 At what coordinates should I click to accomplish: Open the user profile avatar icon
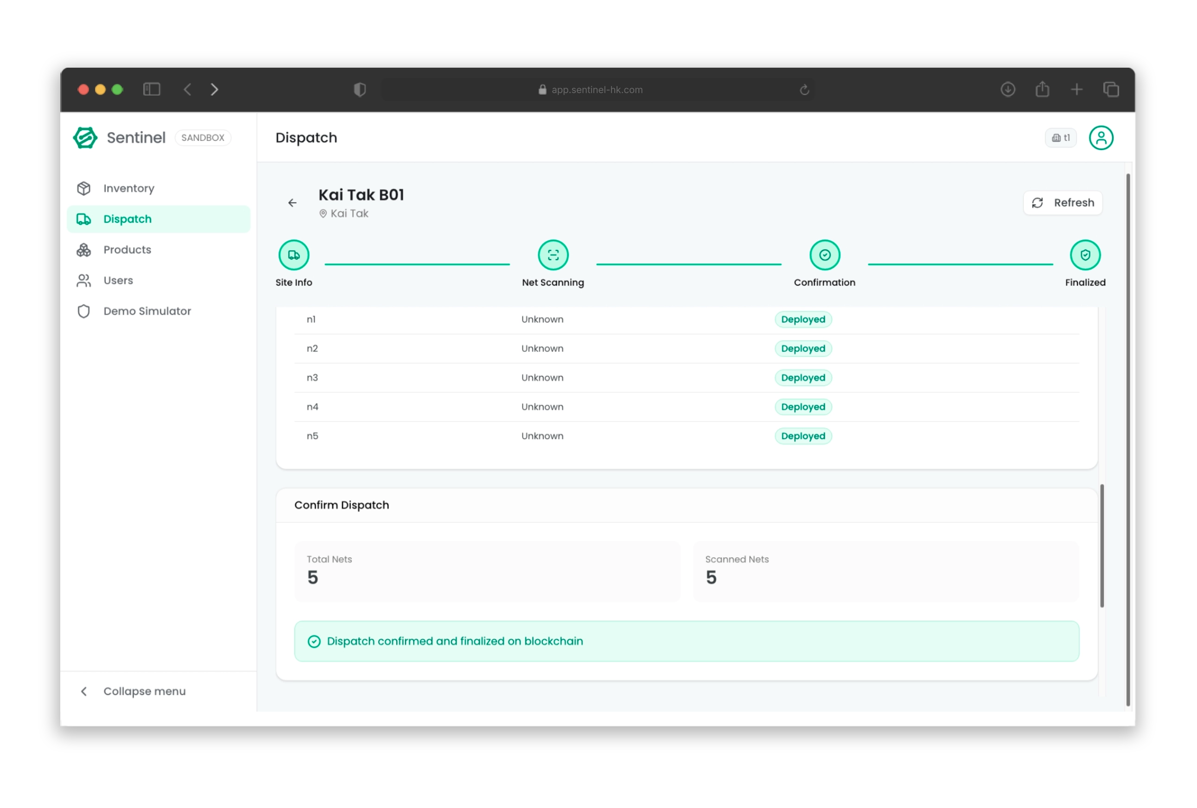tap(1100, 138)
